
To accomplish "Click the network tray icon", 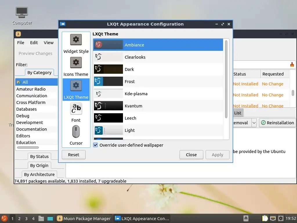I will pos(273,218).
